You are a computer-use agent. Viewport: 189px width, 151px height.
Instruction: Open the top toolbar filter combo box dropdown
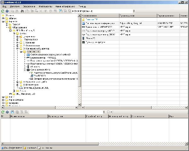tap(134, 11)
